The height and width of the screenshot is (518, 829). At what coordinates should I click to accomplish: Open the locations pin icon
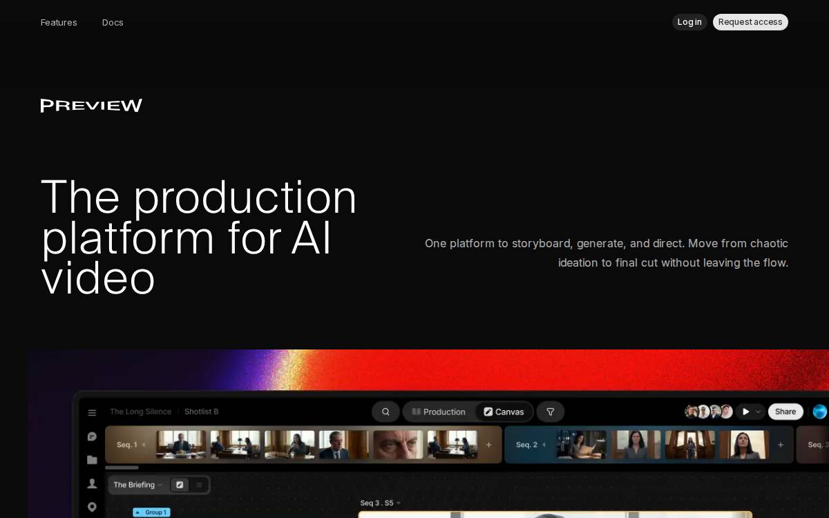92,507
